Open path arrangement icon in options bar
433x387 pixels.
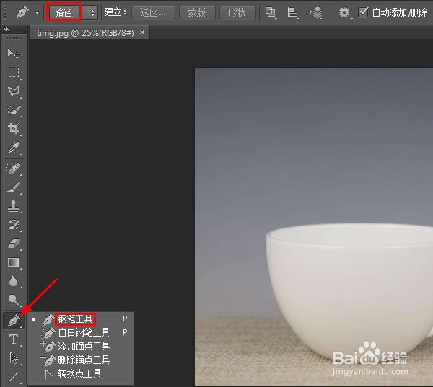coord(315,13)
